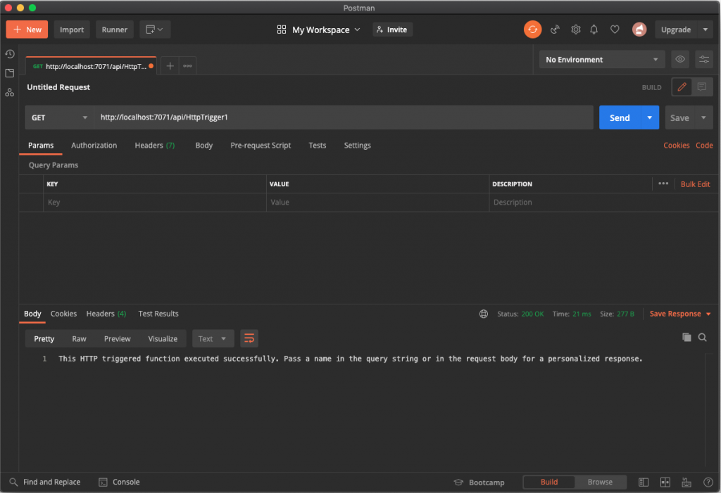Open keyboard shortcuts icon in status bar
The height and width of the screenshot is (493, 721).
(686, 482)
